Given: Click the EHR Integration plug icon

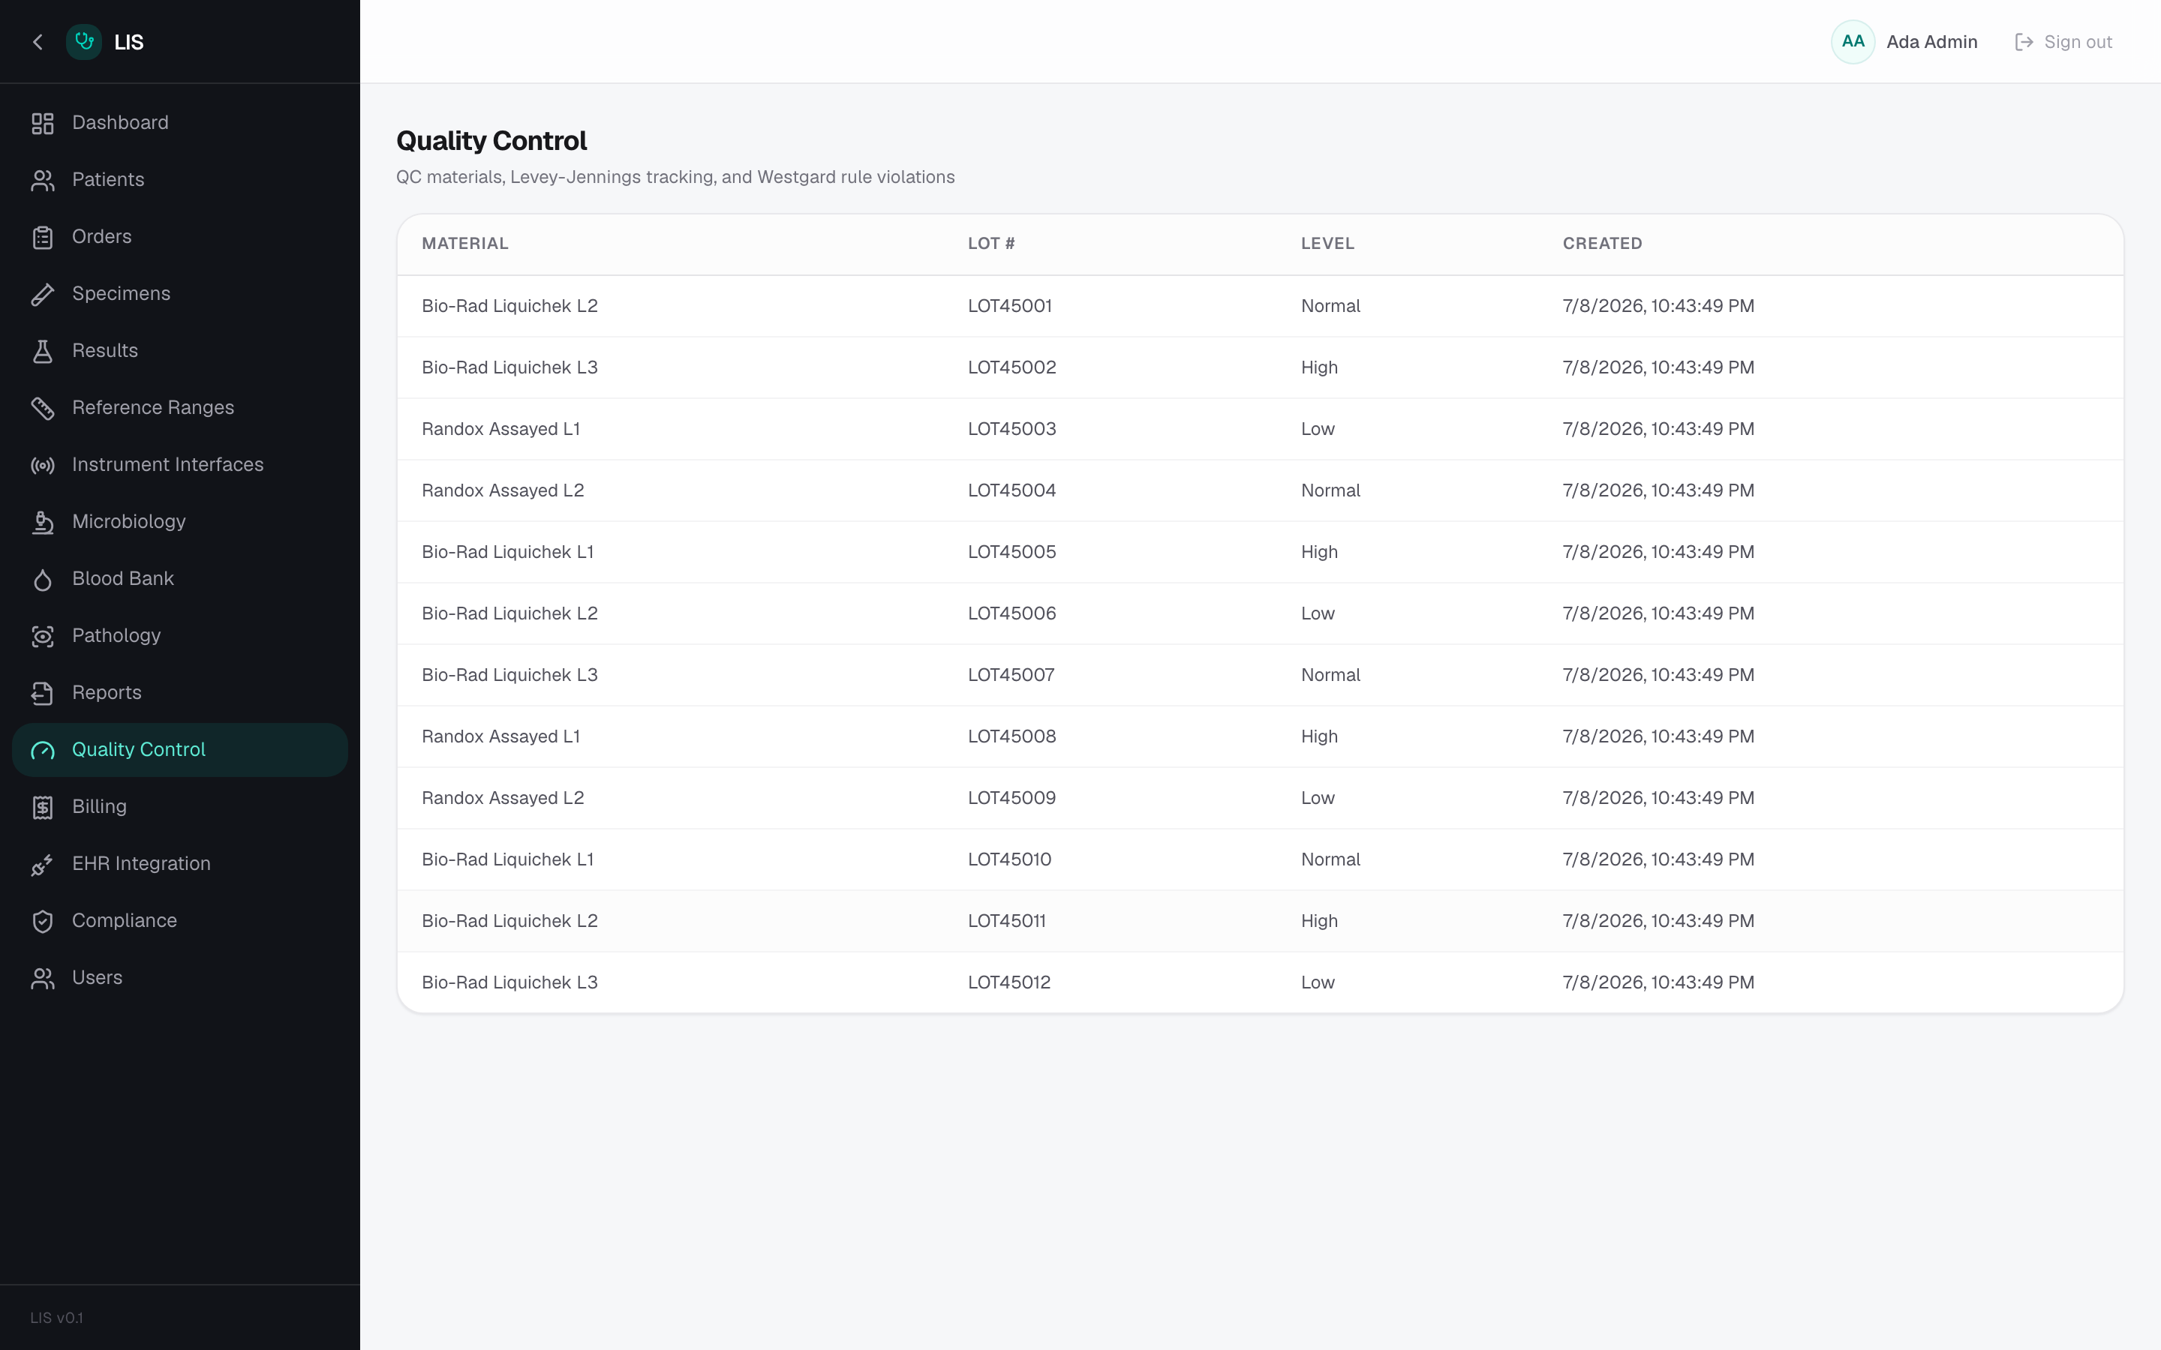Looking at the screenshot, I should (x=43, y=864).
